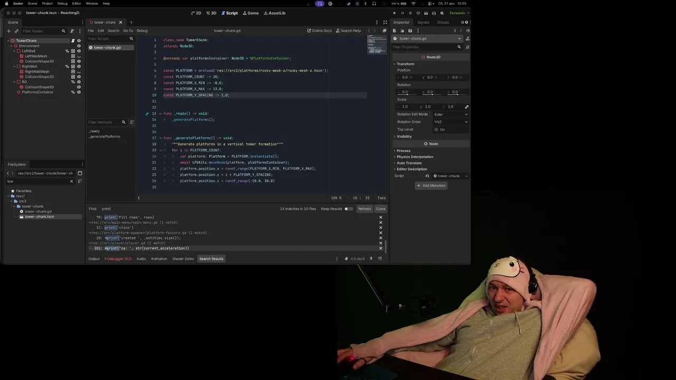Click the FileSystem split mode icon

[80, 173]
